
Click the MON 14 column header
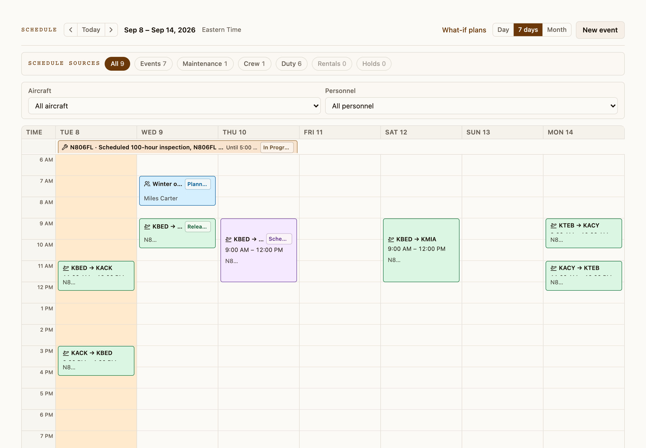pyautogui.click(x=584, y=132)
